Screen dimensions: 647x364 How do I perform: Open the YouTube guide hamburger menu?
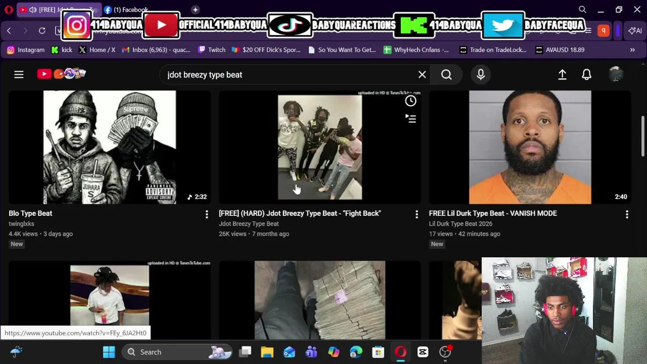point(19,75)
